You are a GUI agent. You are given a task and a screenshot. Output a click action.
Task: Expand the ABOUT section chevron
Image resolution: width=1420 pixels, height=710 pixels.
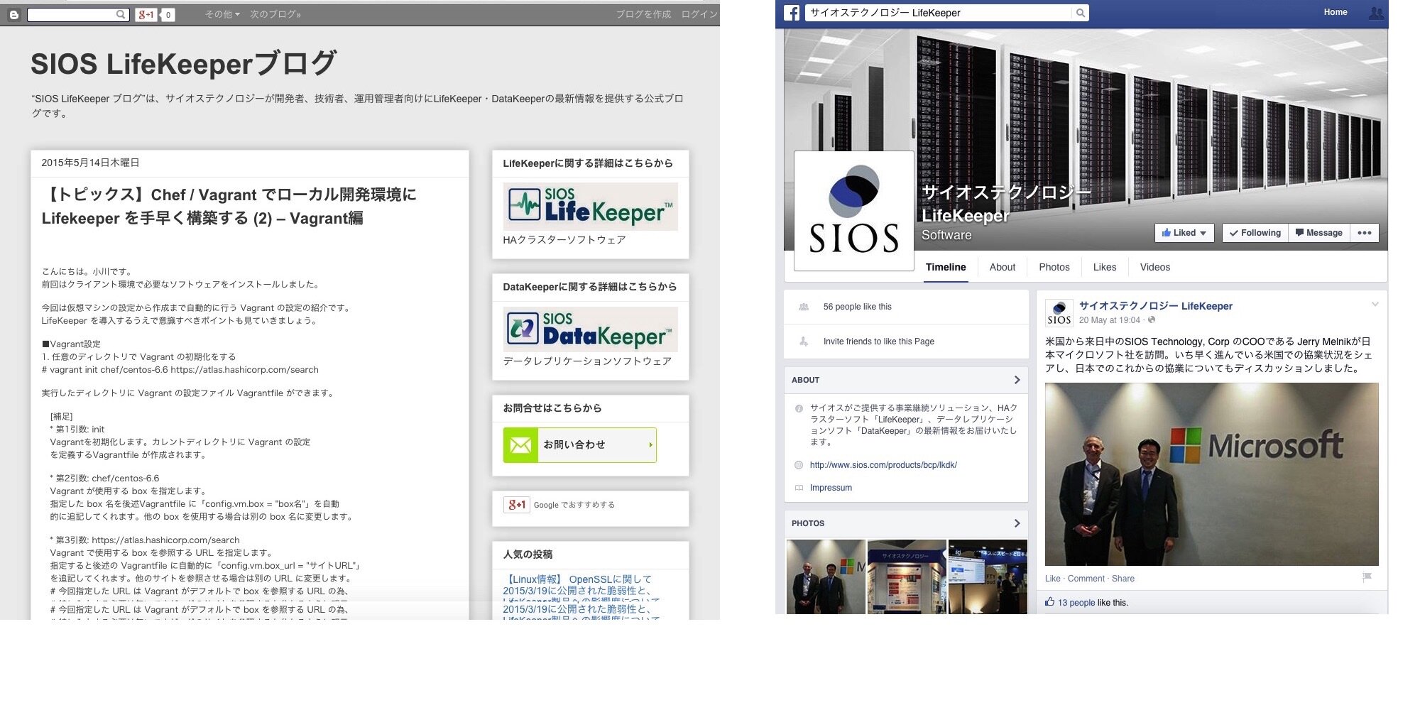(1017, 380)
